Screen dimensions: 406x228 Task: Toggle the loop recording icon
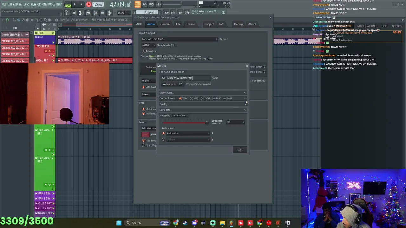(151, 4)
